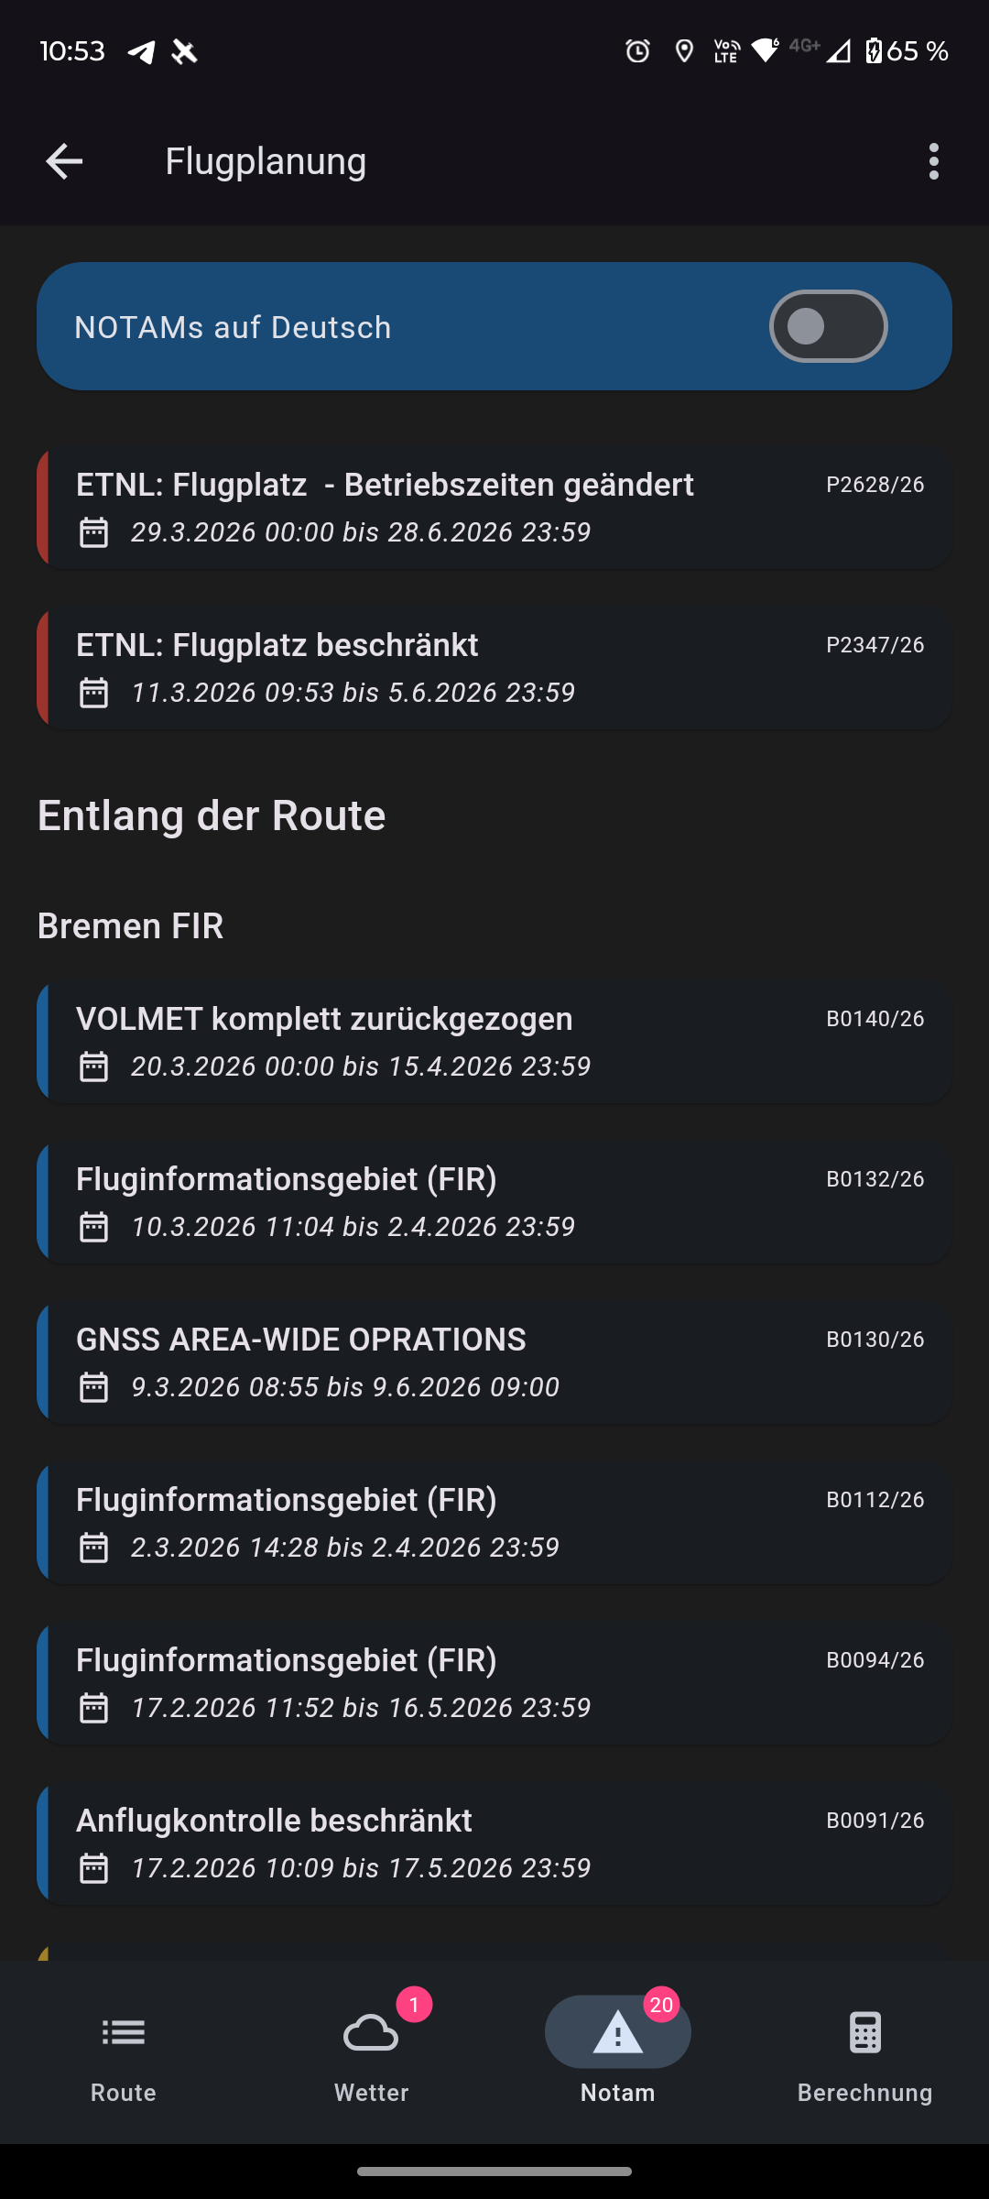Switch to the Route tab
The height and width of the screenshot is (2199, 989).
124,2052
